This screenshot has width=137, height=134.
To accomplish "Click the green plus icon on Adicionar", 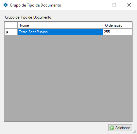I will tap(112, 128).
